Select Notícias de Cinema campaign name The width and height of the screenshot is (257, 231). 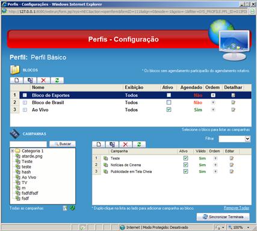pos(126,165)
